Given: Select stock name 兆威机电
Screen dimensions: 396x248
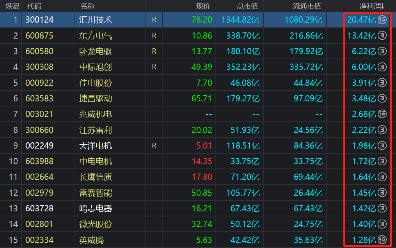Looking at the screenshot, I should tap(96, 114).
